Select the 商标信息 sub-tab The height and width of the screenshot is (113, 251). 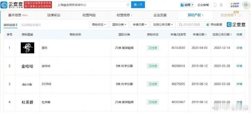click(10, 25)
